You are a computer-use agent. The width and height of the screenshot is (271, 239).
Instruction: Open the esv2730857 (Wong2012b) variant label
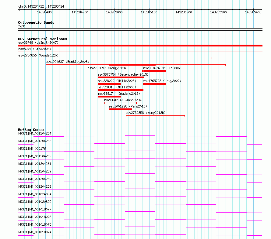(107, 68)
